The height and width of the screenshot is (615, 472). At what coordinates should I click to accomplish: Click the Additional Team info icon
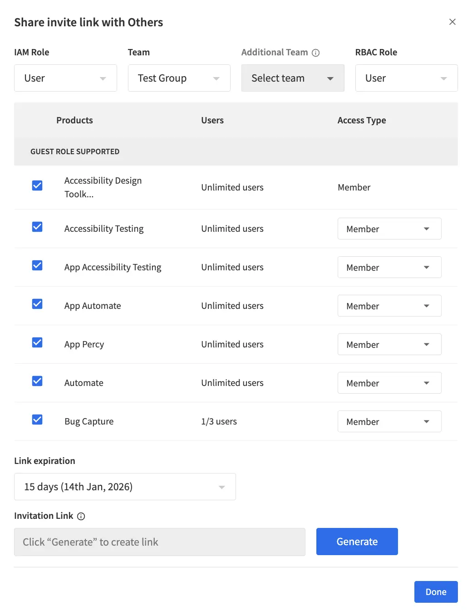pos(316,52)
